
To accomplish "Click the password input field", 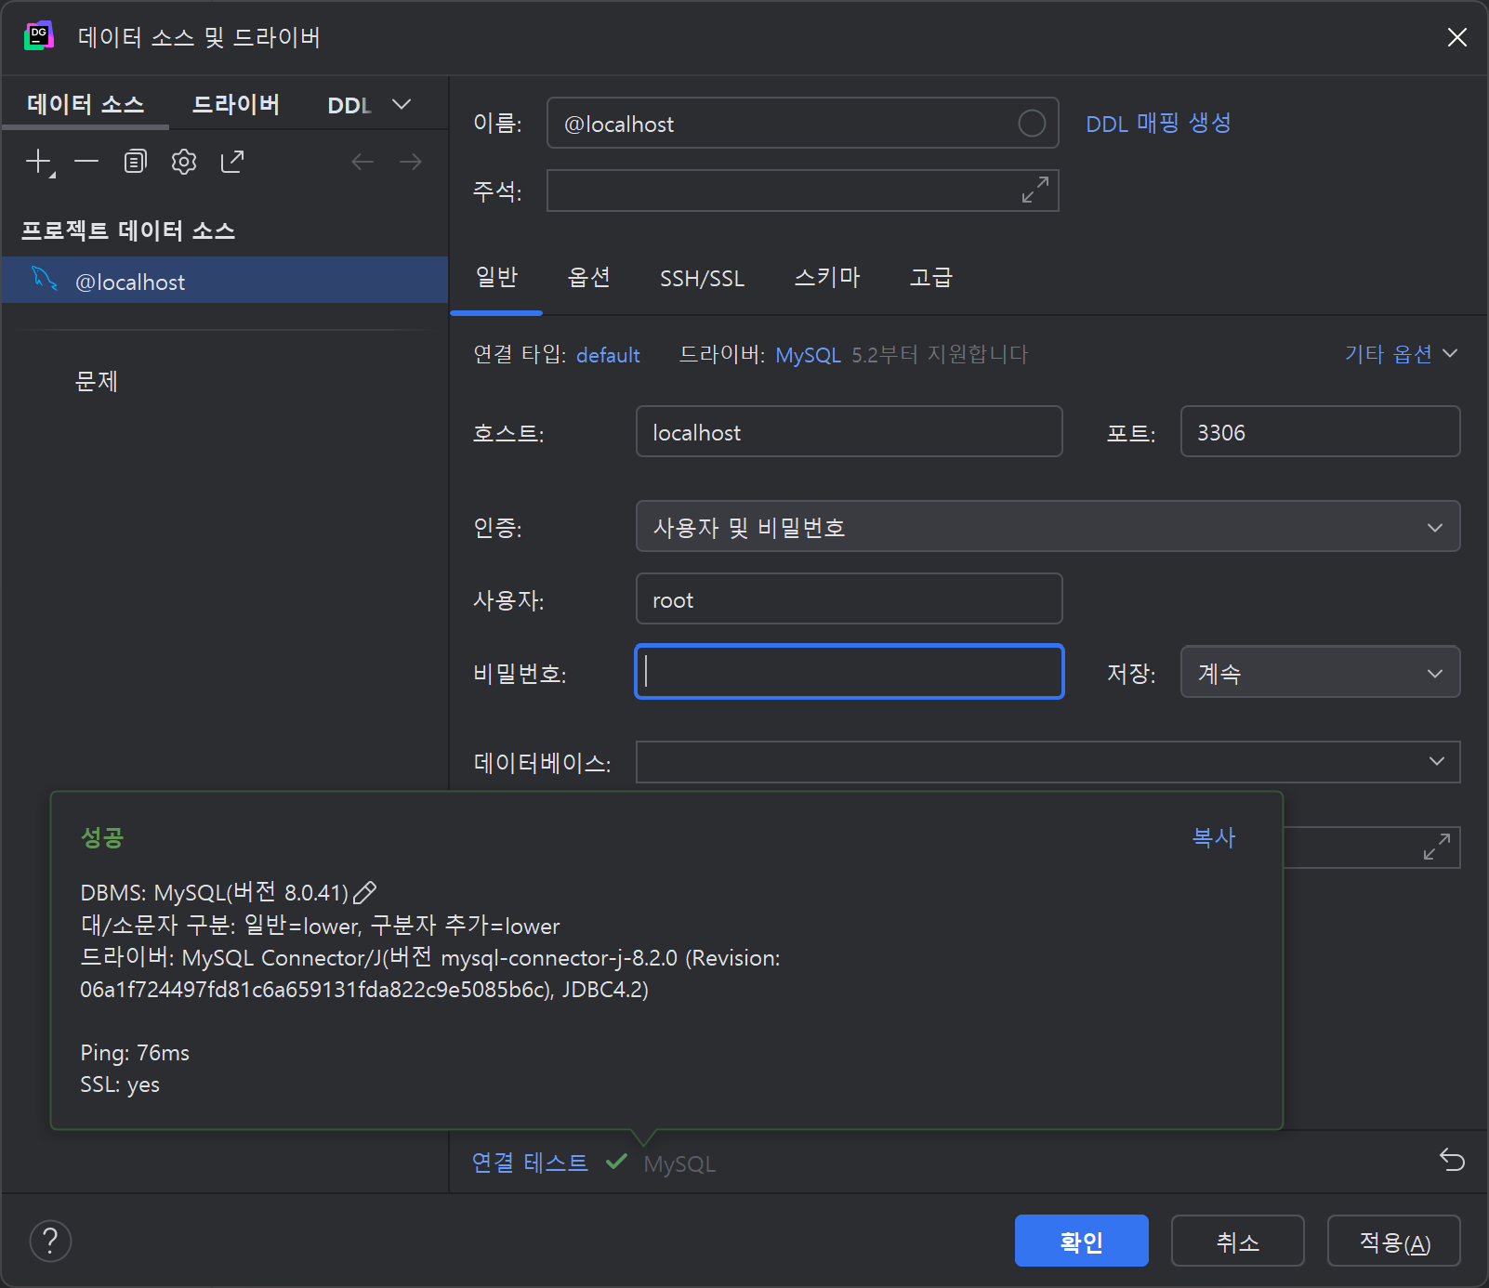I will 849,671.
